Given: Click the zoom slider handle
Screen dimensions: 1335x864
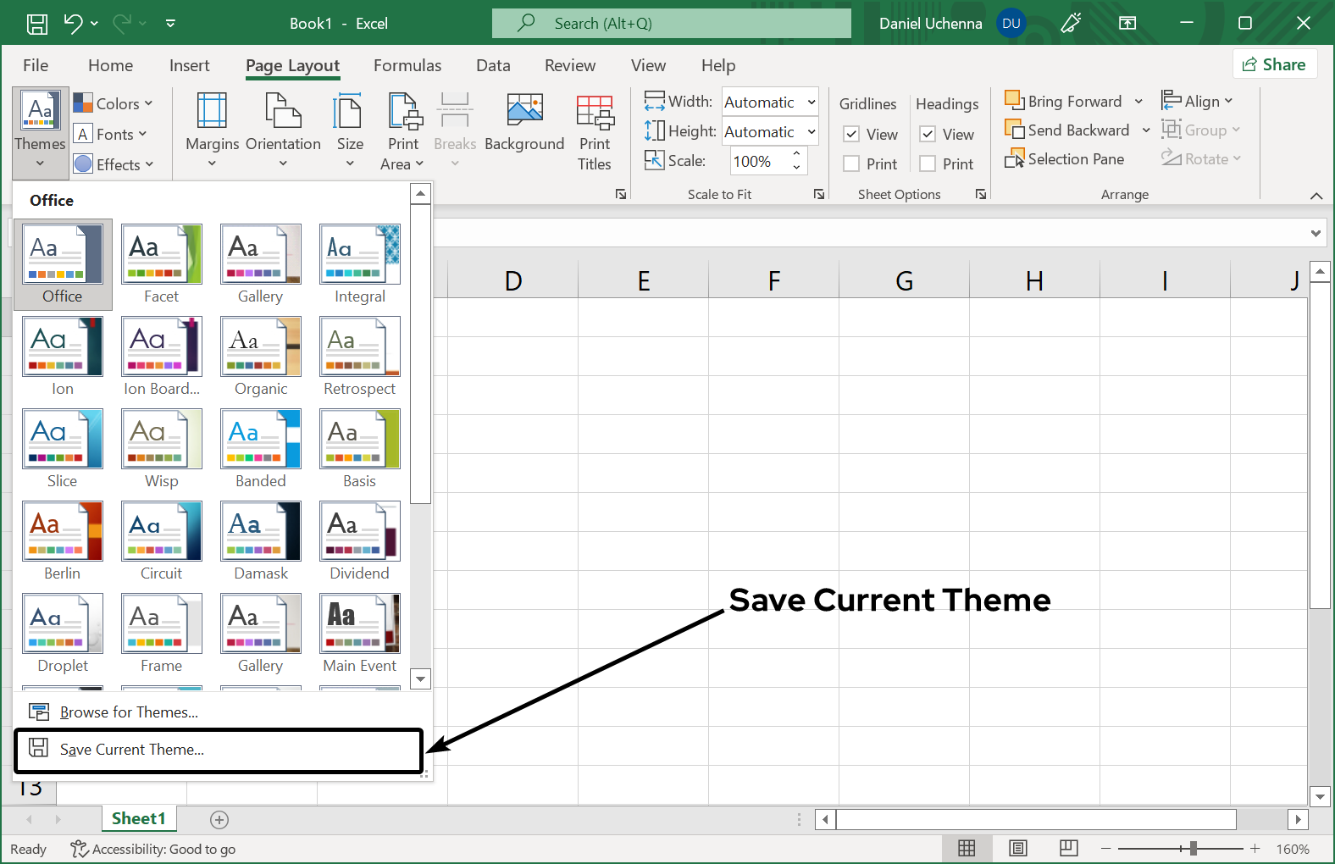Looking at the screenshot, I should click(x=1194, y=848).
